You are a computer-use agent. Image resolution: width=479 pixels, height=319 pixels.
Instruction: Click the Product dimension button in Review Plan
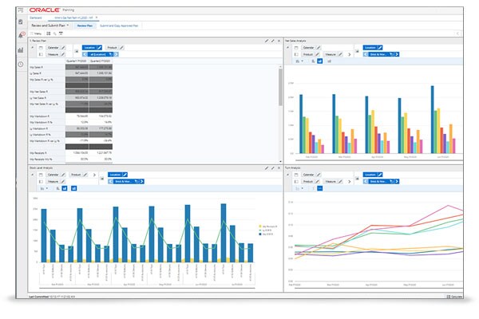tap(112, 48)
